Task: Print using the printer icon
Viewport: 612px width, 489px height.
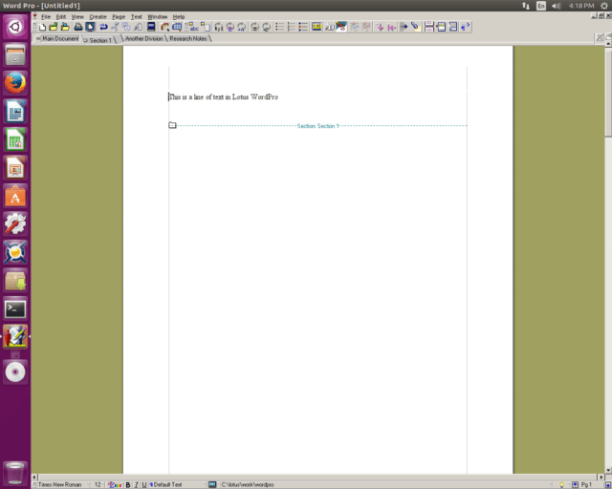Action: pyautogui.click(x=78, y=27)
